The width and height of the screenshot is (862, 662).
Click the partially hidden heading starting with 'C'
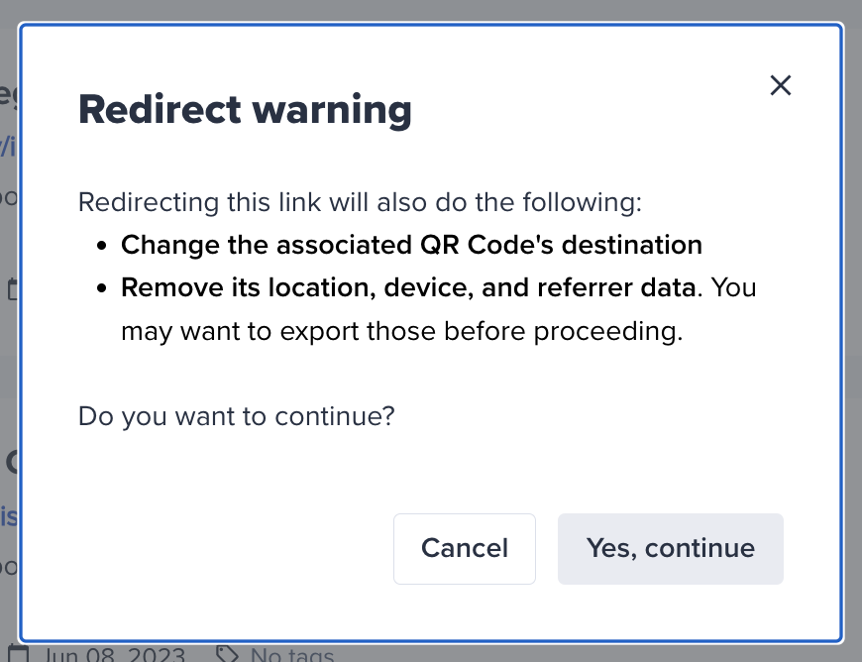[x=9, y=462]
